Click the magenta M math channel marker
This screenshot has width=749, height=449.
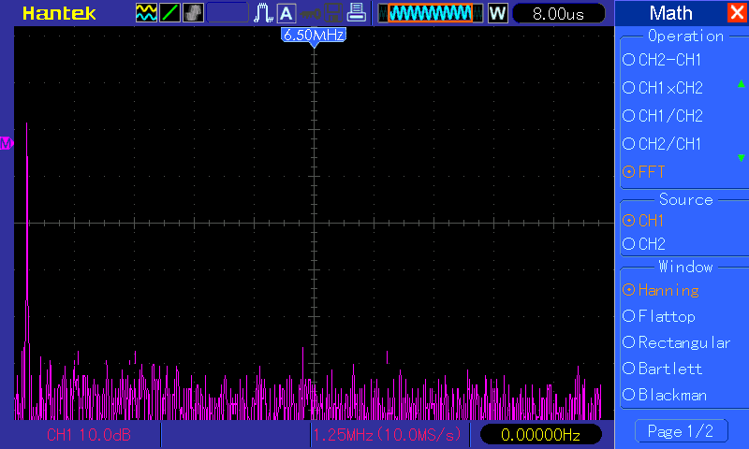[x=7, y=143]
